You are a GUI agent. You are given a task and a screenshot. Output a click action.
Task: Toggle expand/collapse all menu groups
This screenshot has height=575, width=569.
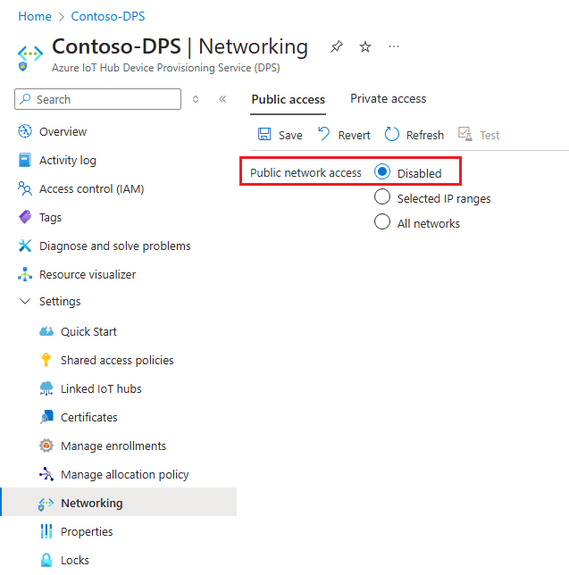(196, 99)
